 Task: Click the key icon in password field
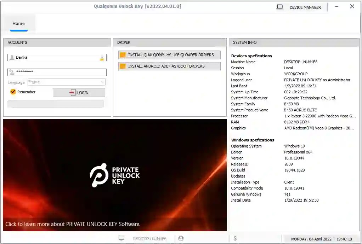click(x=12, y=72)
